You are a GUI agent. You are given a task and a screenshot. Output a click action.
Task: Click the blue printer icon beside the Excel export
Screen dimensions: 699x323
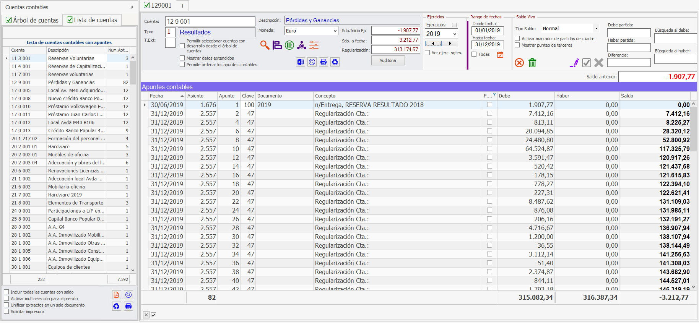[x=323, y=62]
